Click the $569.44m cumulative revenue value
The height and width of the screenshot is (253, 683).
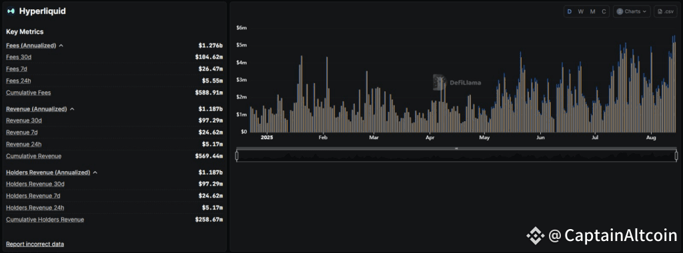point(209,156)
